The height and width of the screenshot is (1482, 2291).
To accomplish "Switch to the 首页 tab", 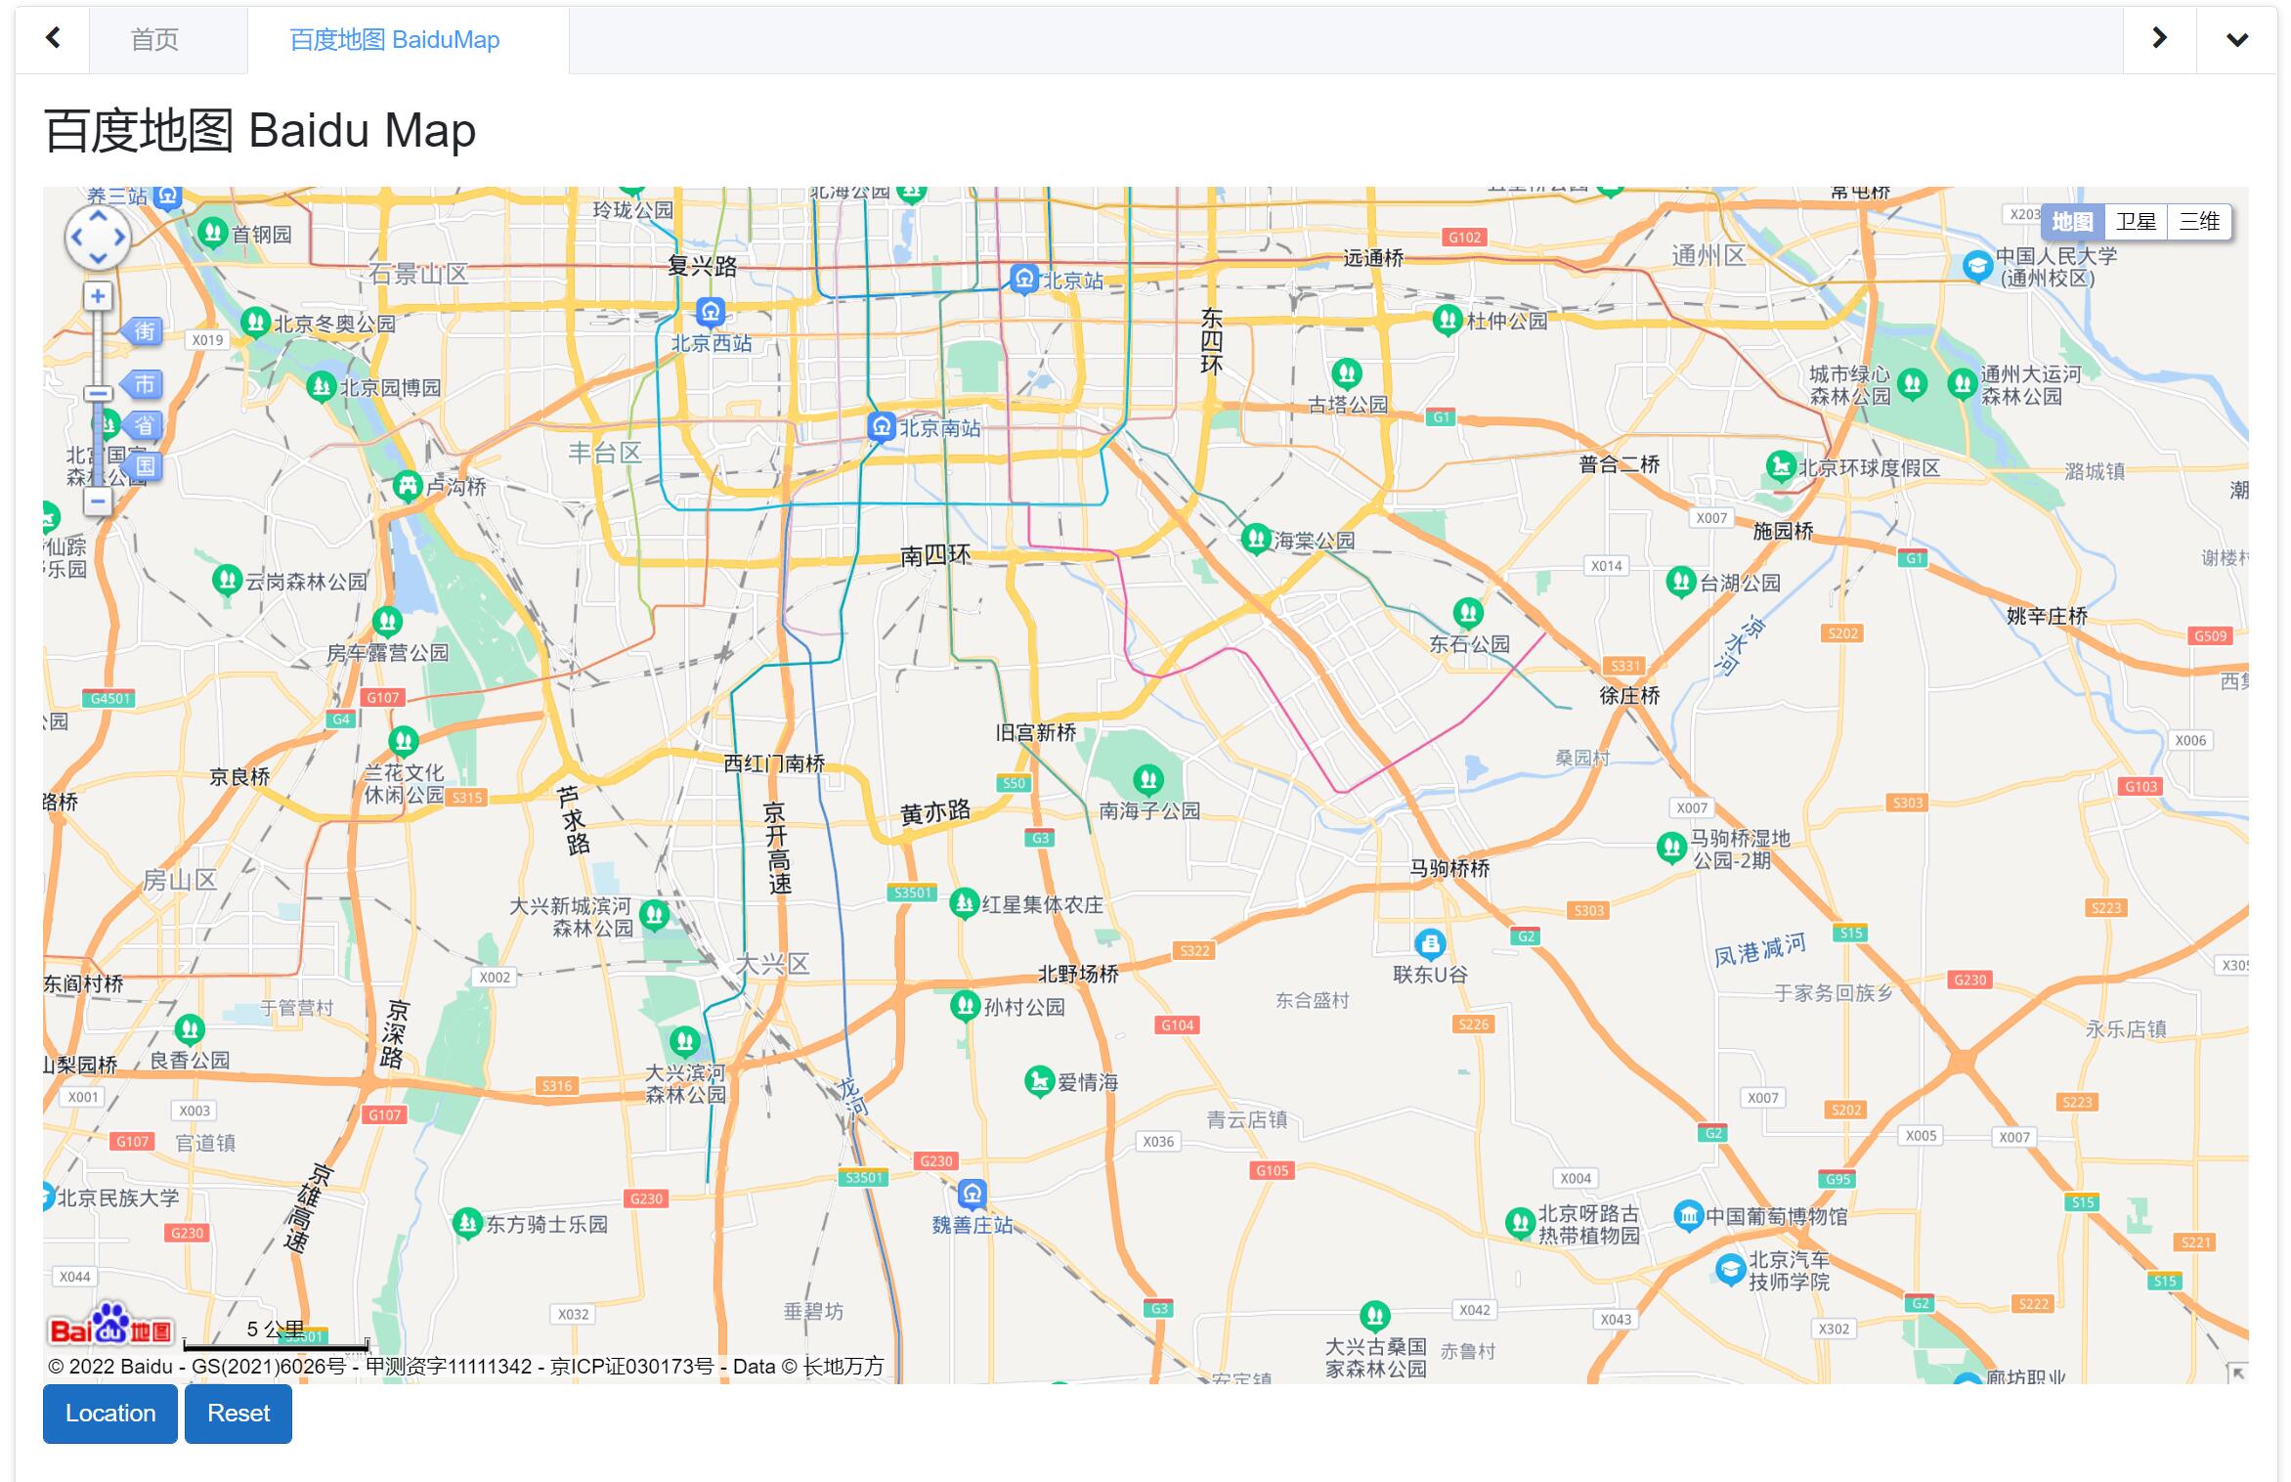I will (x=154, y=40).
